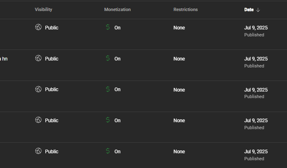Click the green dollar monetization icon in the second row

pyautogui.click(x=108, y=58)
